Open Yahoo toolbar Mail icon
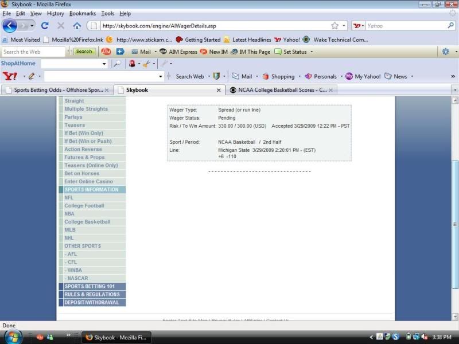The image size is (459, 344). point(242,76)
